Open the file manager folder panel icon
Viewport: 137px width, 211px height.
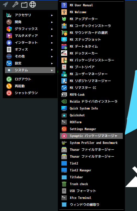pos(24,5)
